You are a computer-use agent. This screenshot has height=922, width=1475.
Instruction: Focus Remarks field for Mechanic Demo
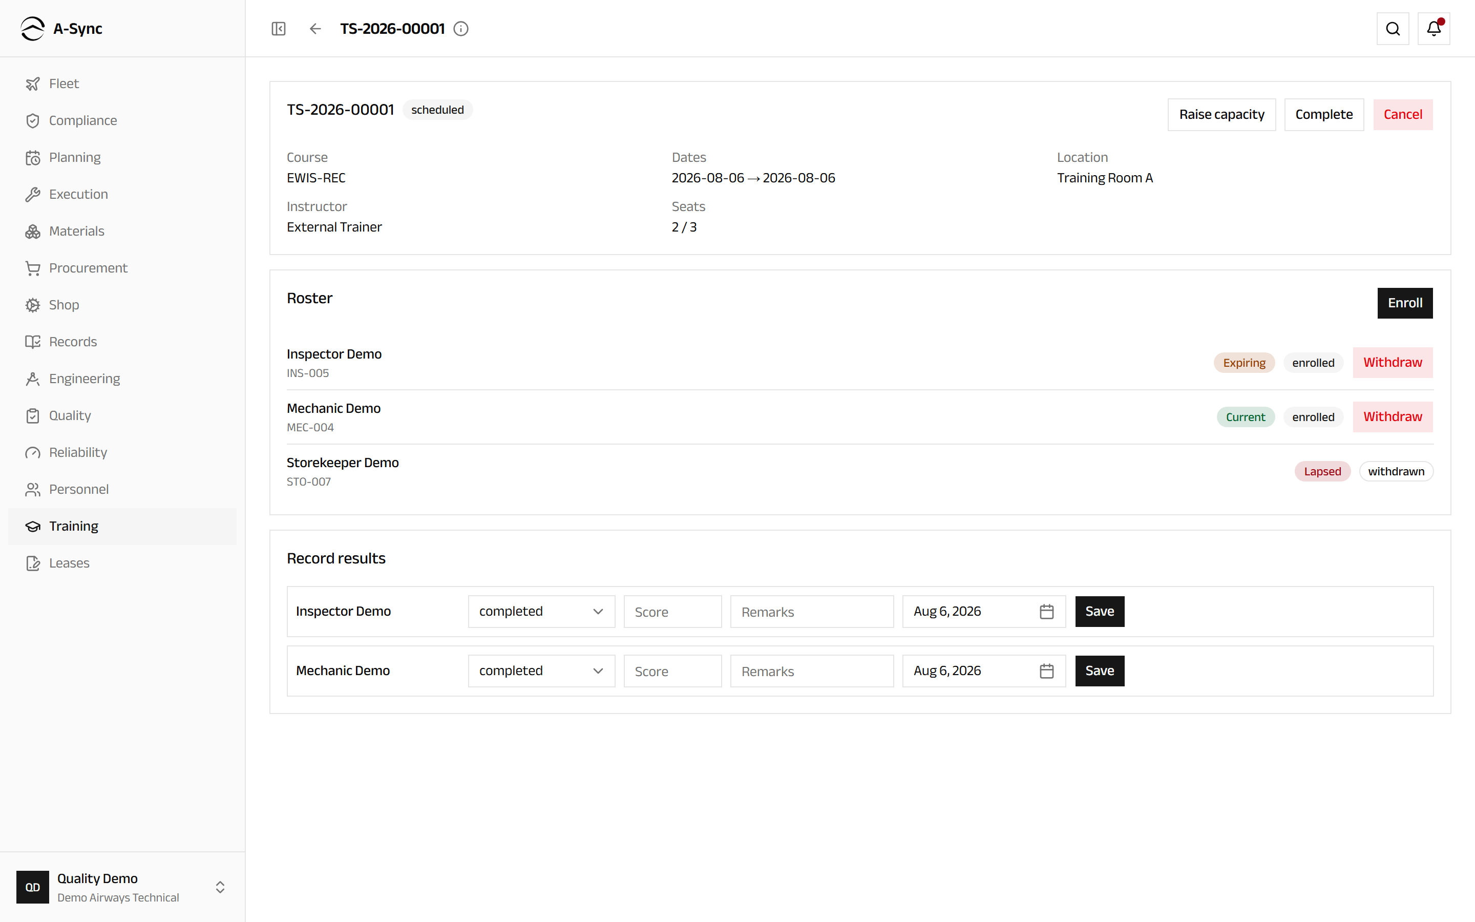tap(812, 671)
